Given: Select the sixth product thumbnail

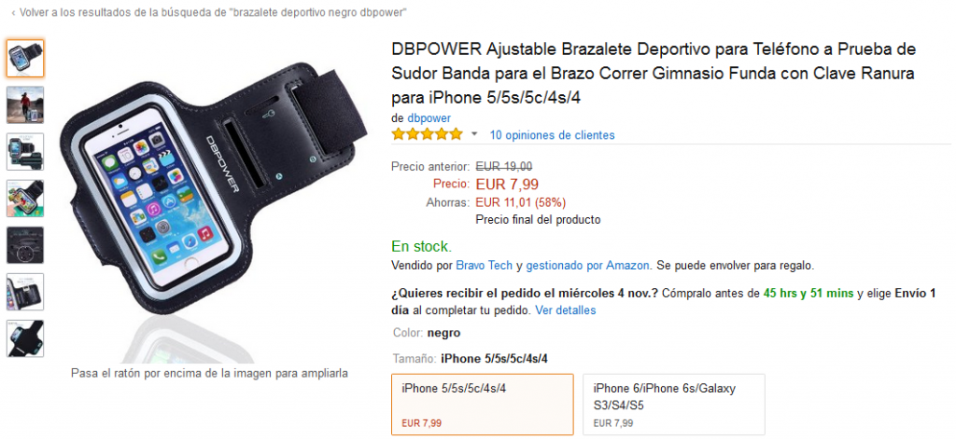Looking at the screenshot, I should click(x=25, y=292).
